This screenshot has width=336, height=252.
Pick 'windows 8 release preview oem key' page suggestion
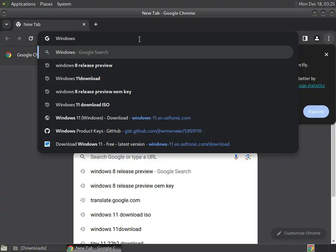165,186
